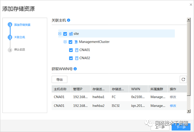Click CNA01 host name in the ISCSI row
The height and width of the screenshot is (132, 194).
tap(59, 106)
